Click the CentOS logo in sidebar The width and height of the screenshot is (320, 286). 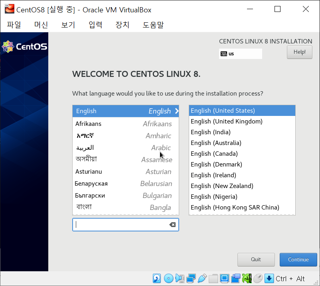[24, 47]
